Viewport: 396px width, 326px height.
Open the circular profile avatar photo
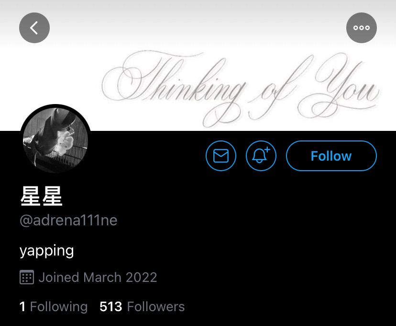[55, 140]
